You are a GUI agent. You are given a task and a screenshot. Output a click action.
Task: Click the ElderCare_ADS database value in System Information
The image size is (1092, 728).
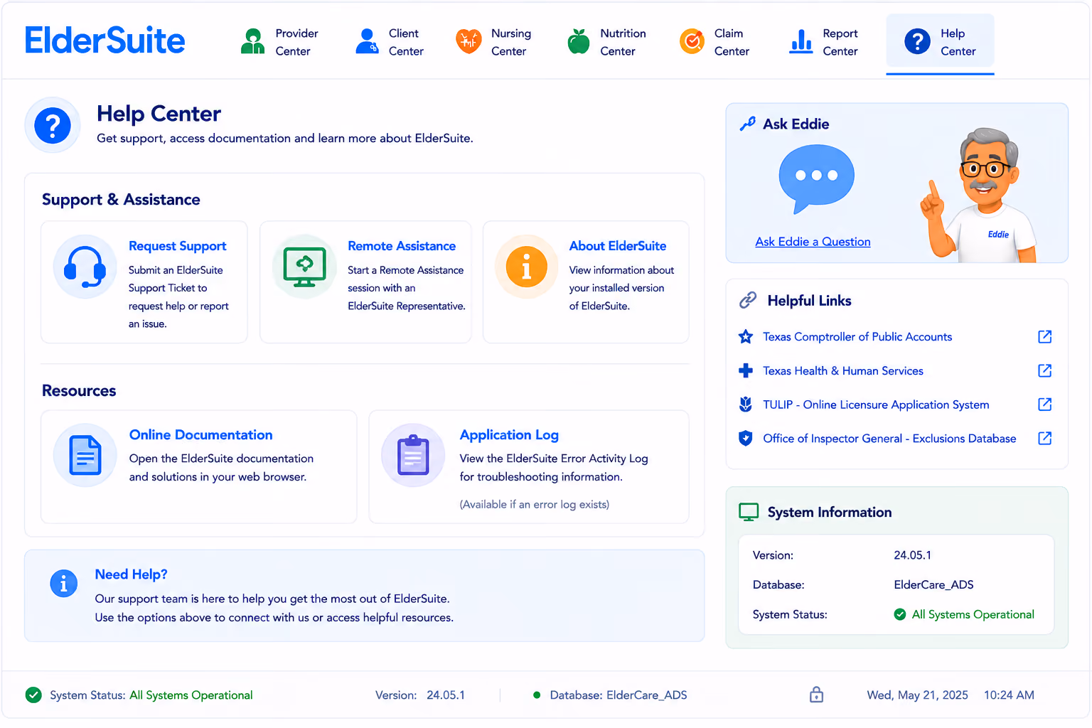933,584
